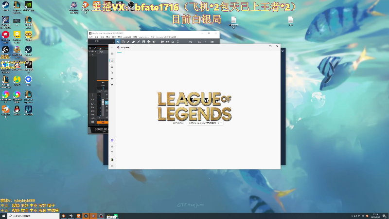The image size is (389, 219).
Task: Adjust the channel fader in Studio One mixer
Action: coord(103,102)
